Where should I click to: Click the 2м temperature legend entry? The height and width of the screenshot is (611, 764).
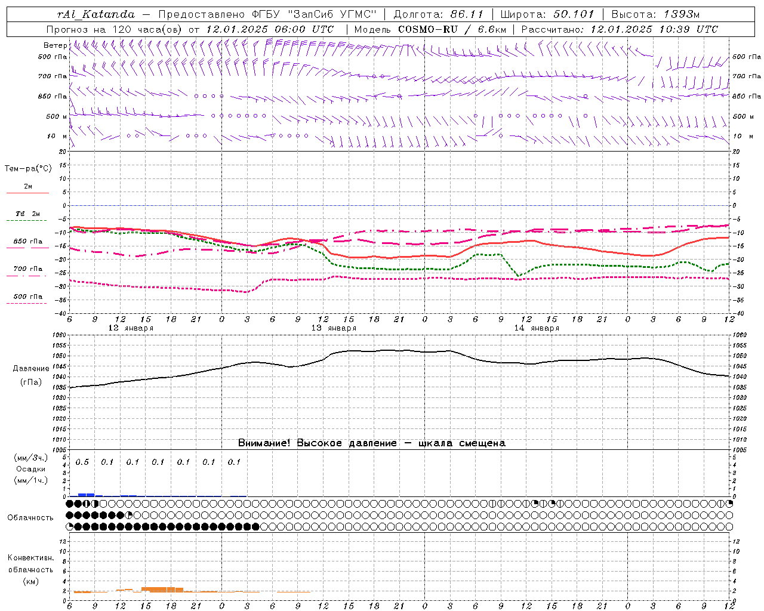pos(27,187)
